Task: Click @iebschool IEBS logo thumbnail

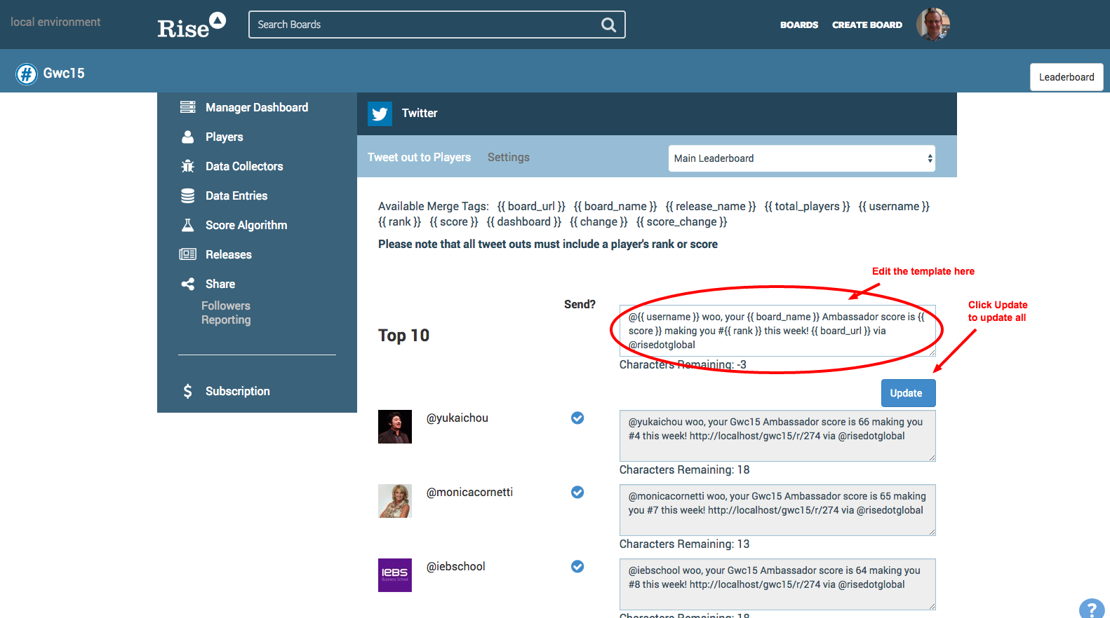Action: pyautogui.click(x=395, y=575)
